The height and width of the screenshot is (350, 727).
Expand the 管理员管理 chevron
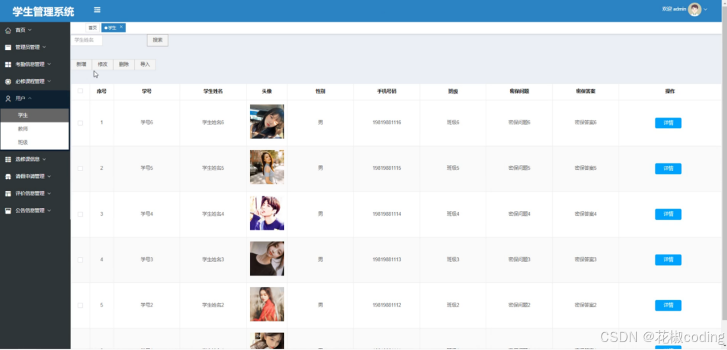coord(44,47)
